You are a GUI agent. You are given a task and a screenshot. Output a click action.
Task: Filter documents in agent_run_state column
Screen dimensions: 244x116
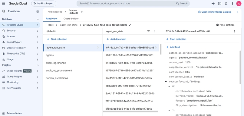tap(148, 31)
